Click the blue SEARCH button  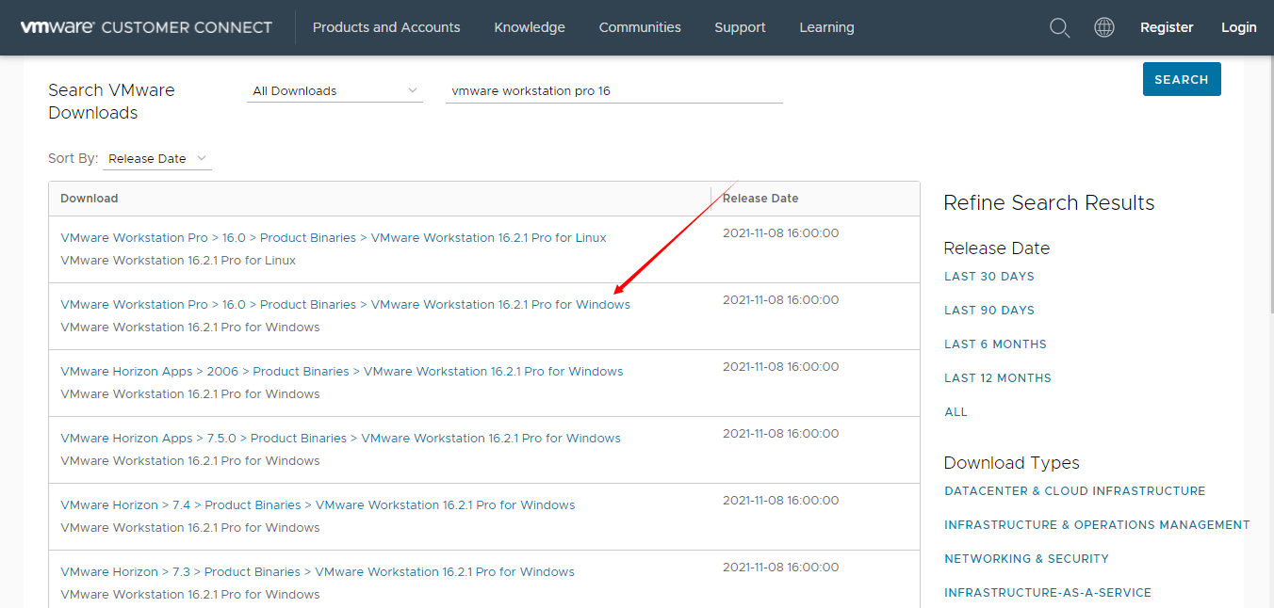click(1182, 79)
